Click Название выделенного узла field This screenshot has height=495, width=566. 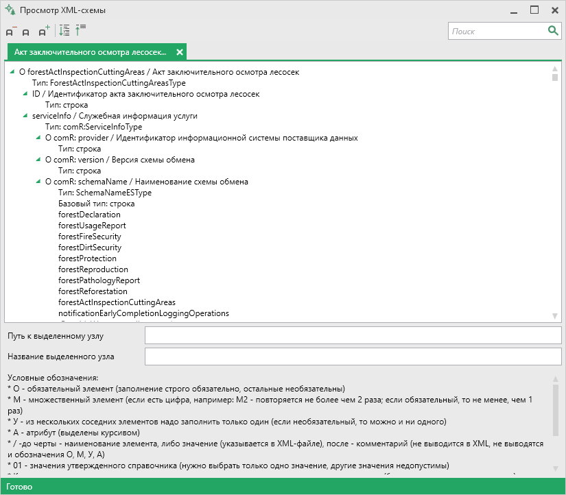click(353, 357)
